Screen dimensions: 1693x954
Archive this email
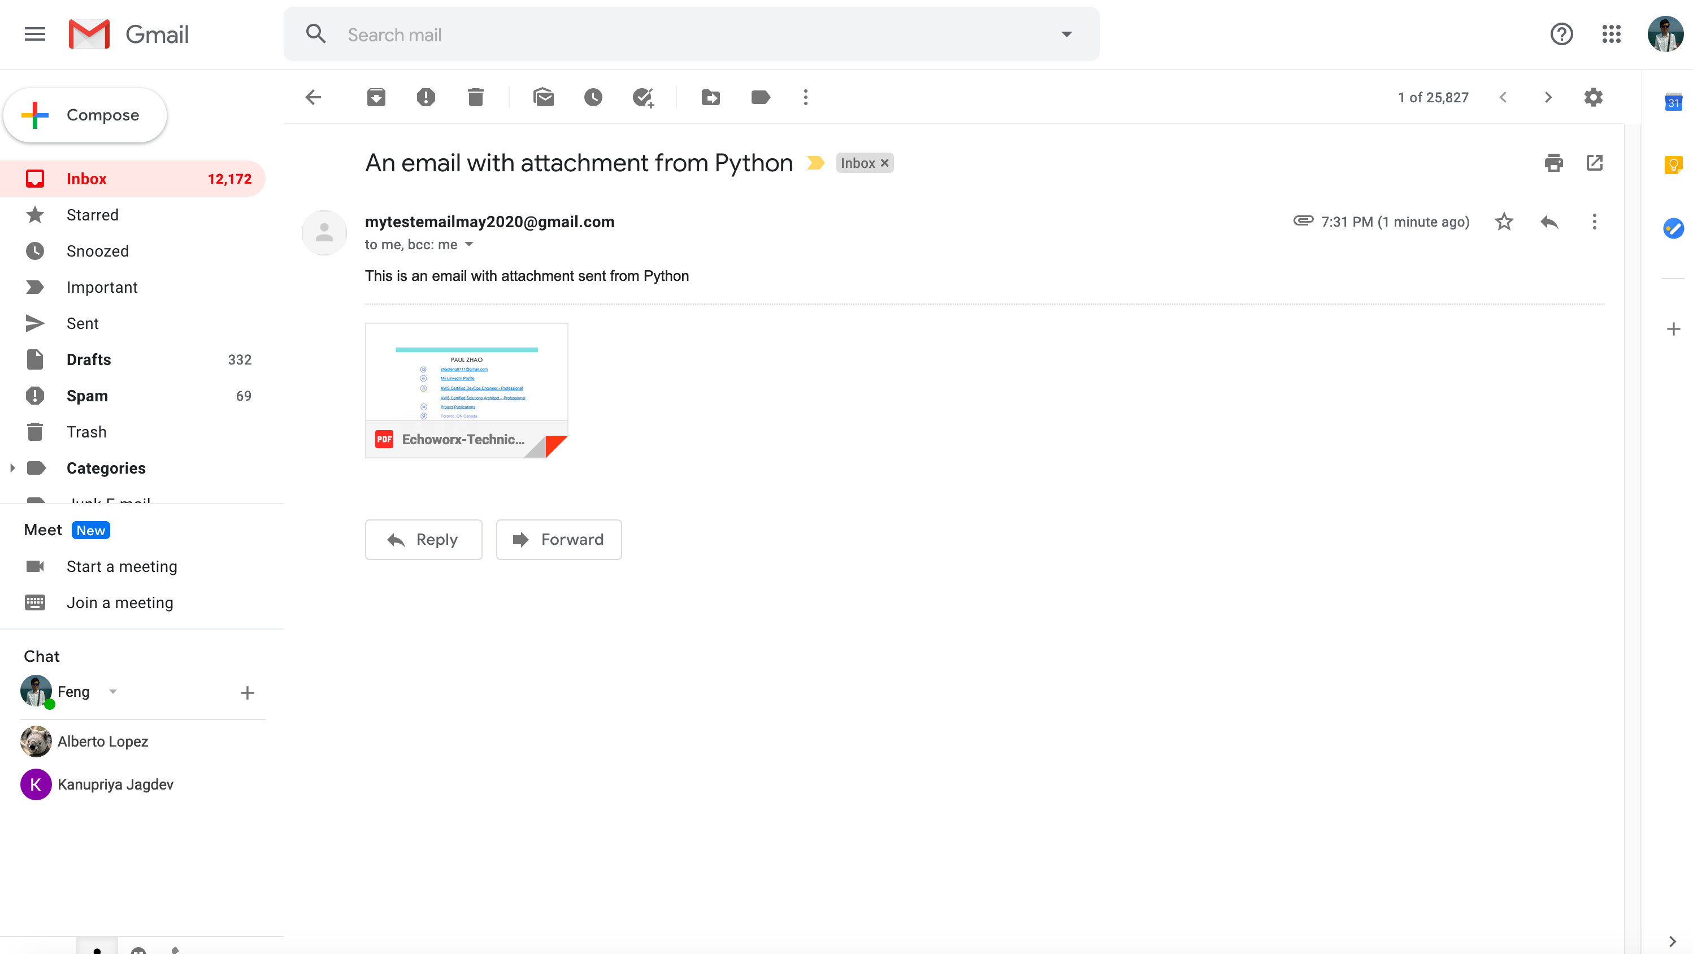[x=376, y=97]
